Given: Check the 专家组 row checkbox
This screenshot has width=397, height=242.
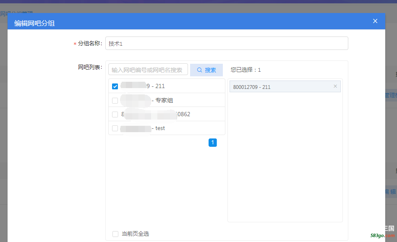Looking at the screenshot, I should pos(115,101).
